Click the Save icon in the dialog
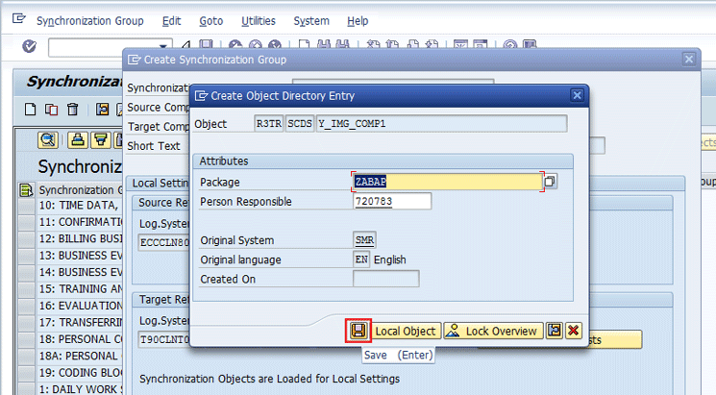Viewport: 716px width, 395px height. 358,331
